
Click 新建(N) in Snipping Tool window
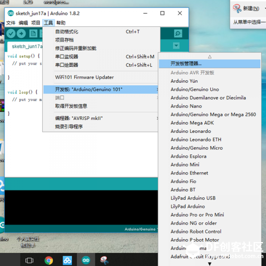click(x=251, y=8)
